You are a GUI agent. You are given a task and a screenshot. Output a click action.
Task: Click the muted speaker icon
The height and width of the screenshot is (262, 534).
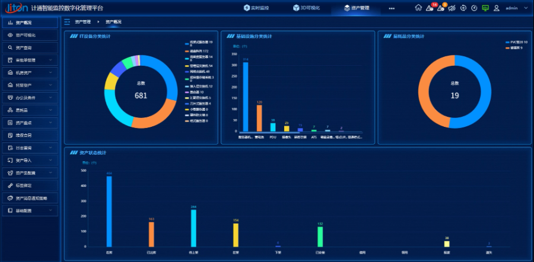click(452, 8)
